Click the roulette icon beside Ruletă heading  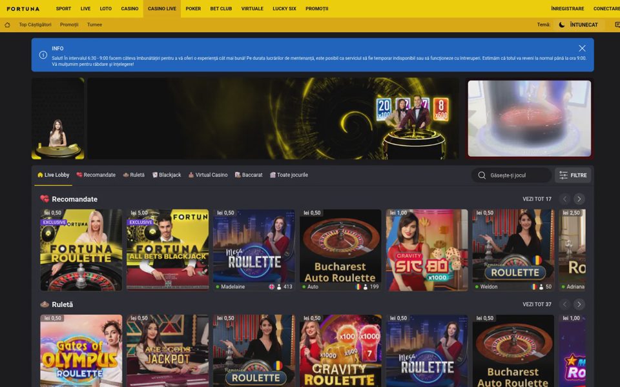pos(45,304)
